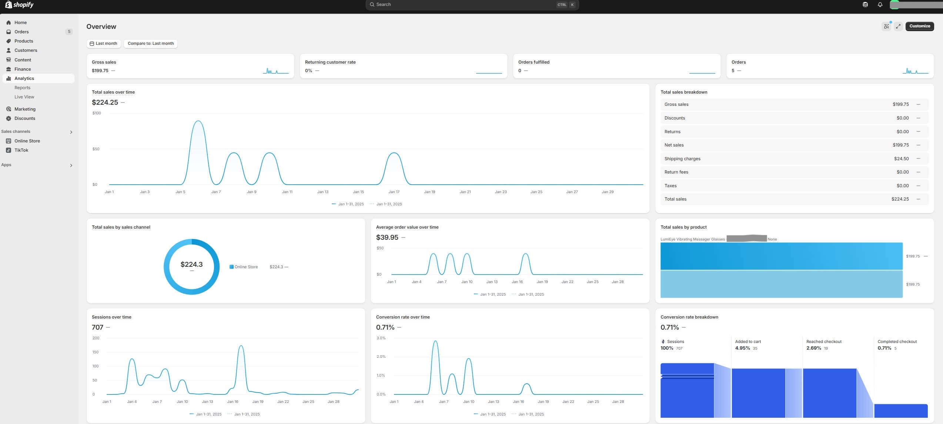Screen dimensions: 943x424
Task: Click the Sidekick assistant icon near Customize
Action: pyautogui.click(x=886, y=26)
